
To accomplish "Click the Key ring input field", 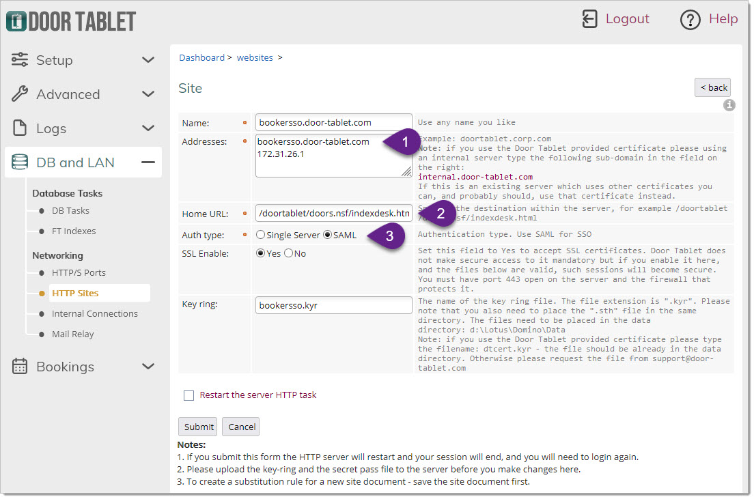I will [333, 305].
